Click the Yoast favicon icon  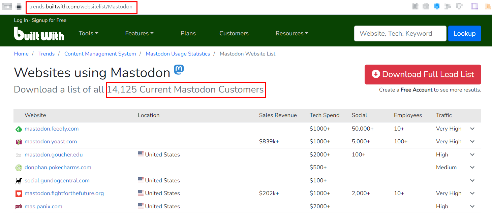[x=19, y=142]
